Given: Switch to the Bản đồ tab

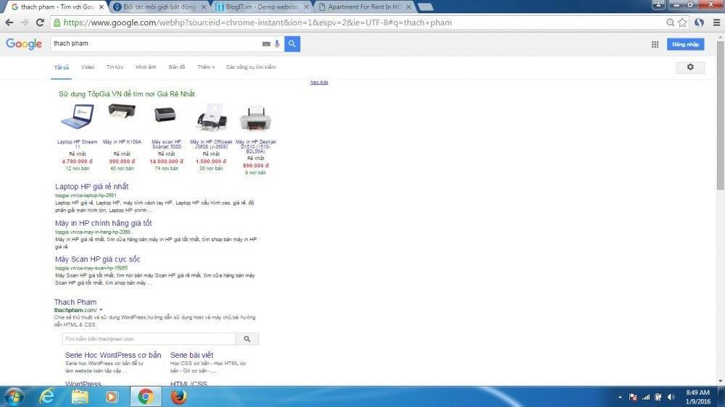Looking at the screenshot, I should pos(177,67).
